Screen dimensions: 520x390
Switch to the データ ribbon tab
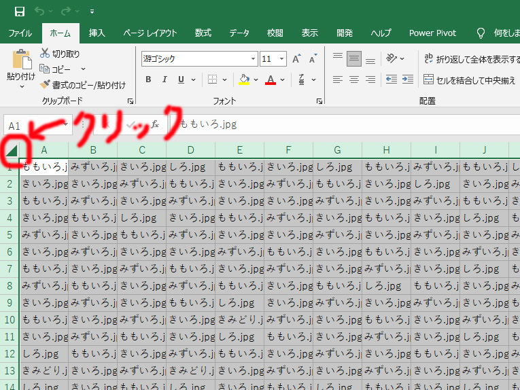239,33
